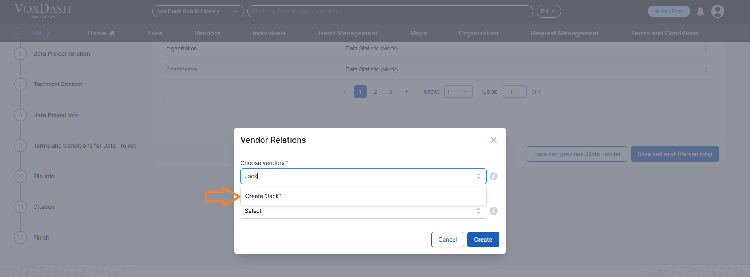750x277 pixels.
Task: Go to the next pagination page arrow
Action: (x=406, y=92)
